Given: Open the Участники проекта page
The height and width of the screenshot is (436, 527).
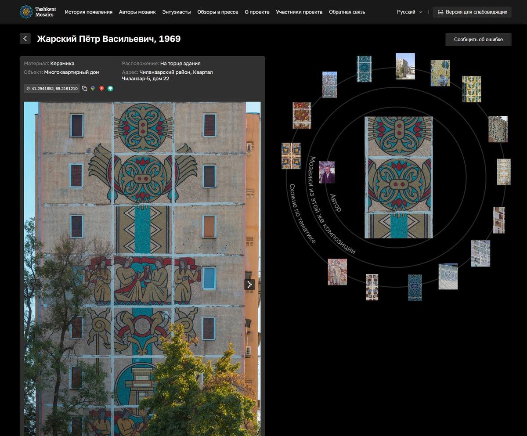Looking at the screenshot, I should 299,12.
